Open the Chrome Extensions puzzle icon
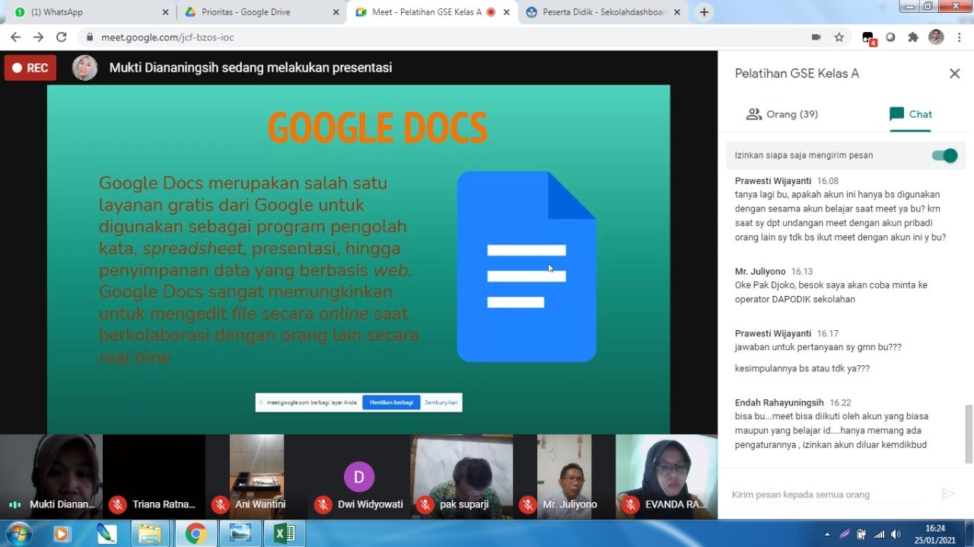 pos(913,37)
